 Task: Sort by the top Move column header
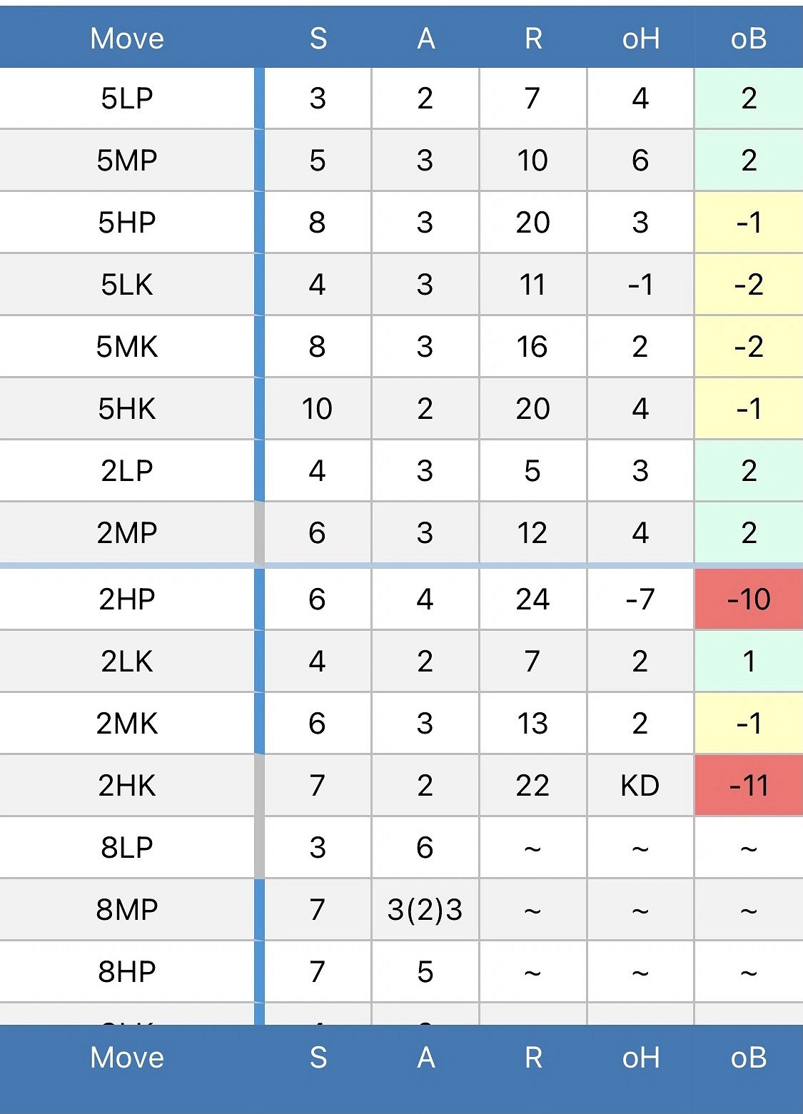[127, 39]
